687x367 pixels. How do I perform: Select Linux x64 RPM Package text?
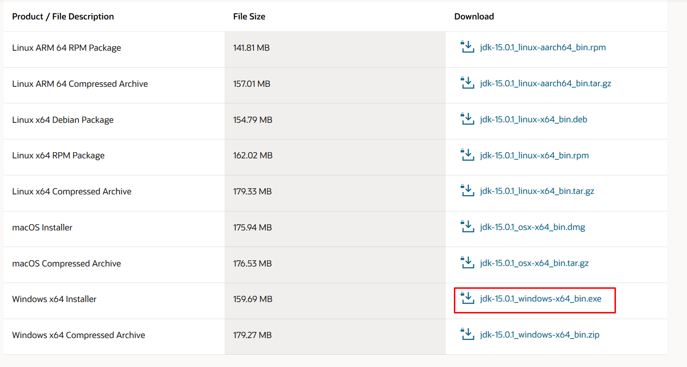(x=58, y=156)
